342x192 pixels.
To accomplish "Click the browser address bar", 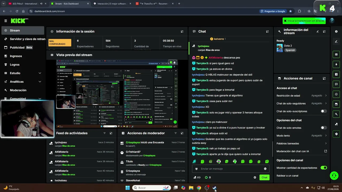I will point(144,11).
